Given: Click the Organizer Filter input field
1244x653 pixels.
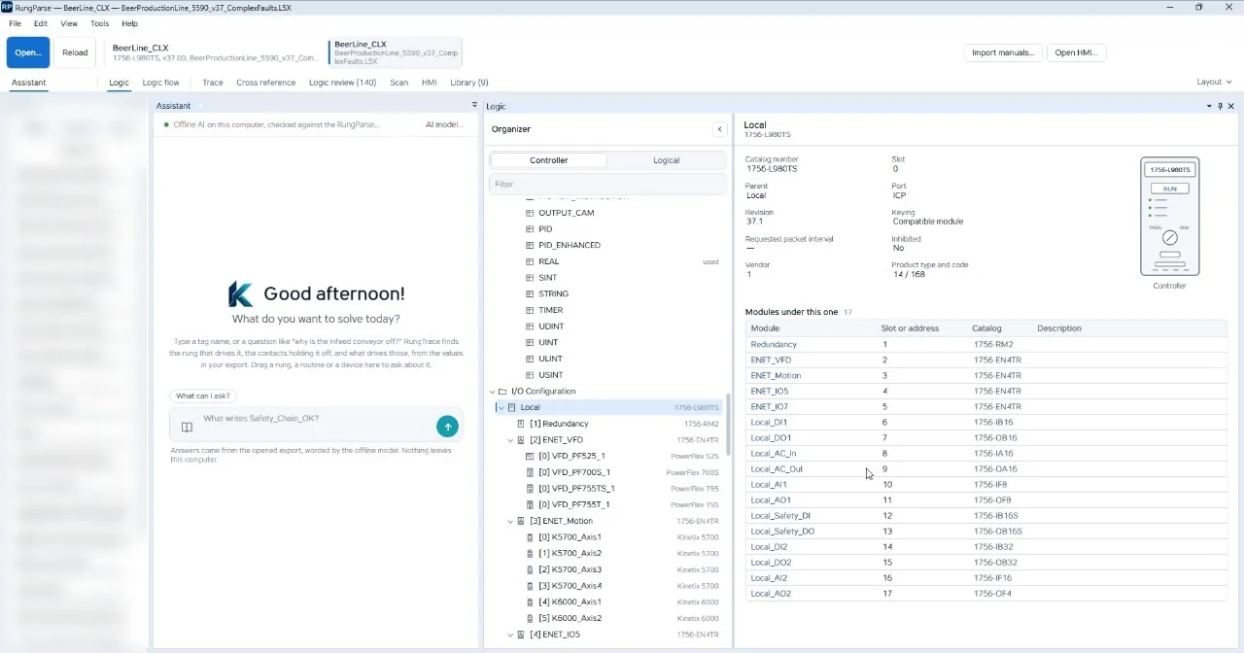Looking at the screenshot, I should point(607,184).
